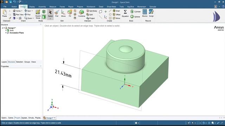Viewport: 225px width, 126px height.
Task: Click the Shell tool
Action: [x=116, y=11]
